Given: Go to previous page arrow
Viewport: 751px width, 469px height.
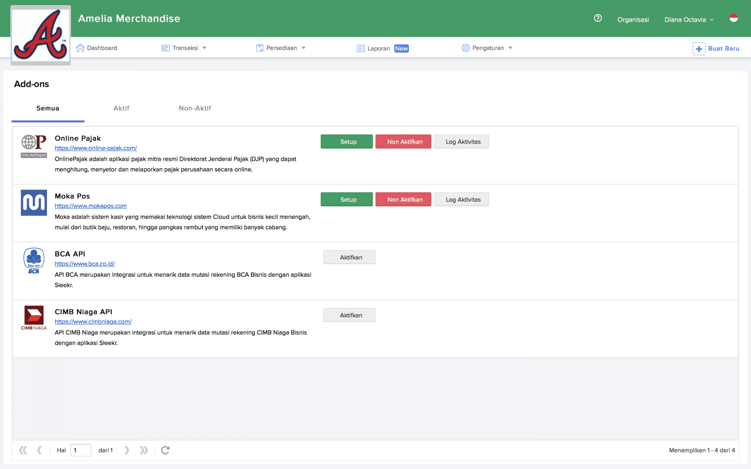Looking at the screenshot, I should point(39,450).
